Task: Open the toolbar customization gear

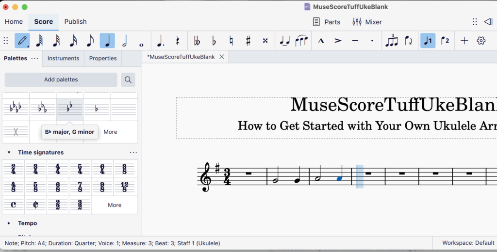Action: 481,41
